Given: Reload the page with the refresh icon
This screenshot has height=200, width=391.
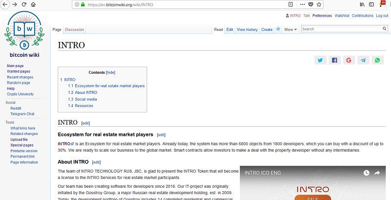Looking at the screenshot, I should click(x=24, y=4).
